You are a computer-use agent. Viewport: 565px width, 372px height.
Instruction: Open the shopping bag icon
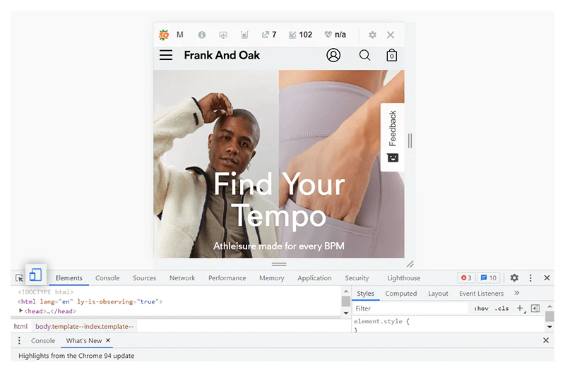pos(391,55)
